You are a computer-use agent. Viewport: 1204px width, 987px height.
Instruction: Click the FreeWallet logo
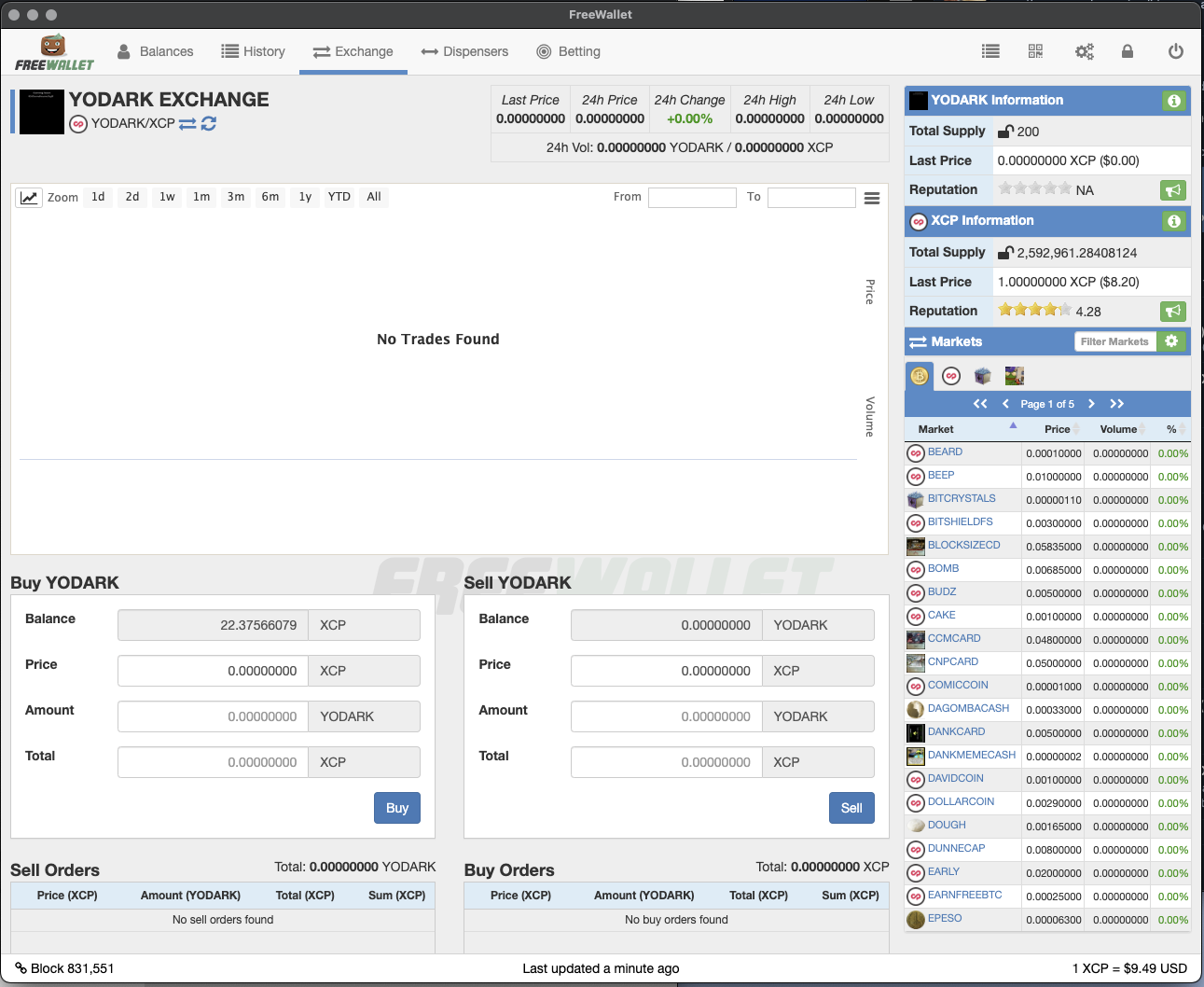click(54, 52)
